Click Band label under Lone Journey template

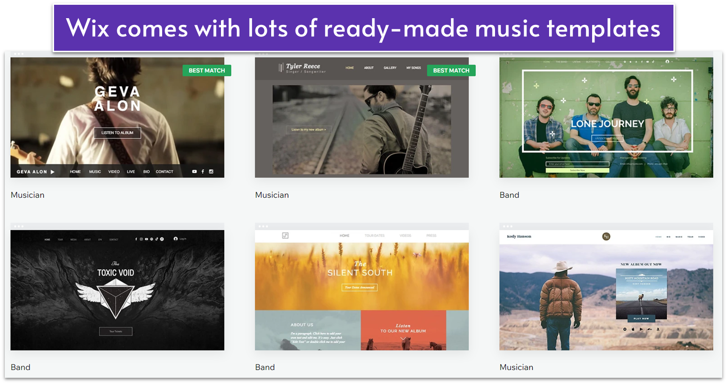(x=509, y=195)
